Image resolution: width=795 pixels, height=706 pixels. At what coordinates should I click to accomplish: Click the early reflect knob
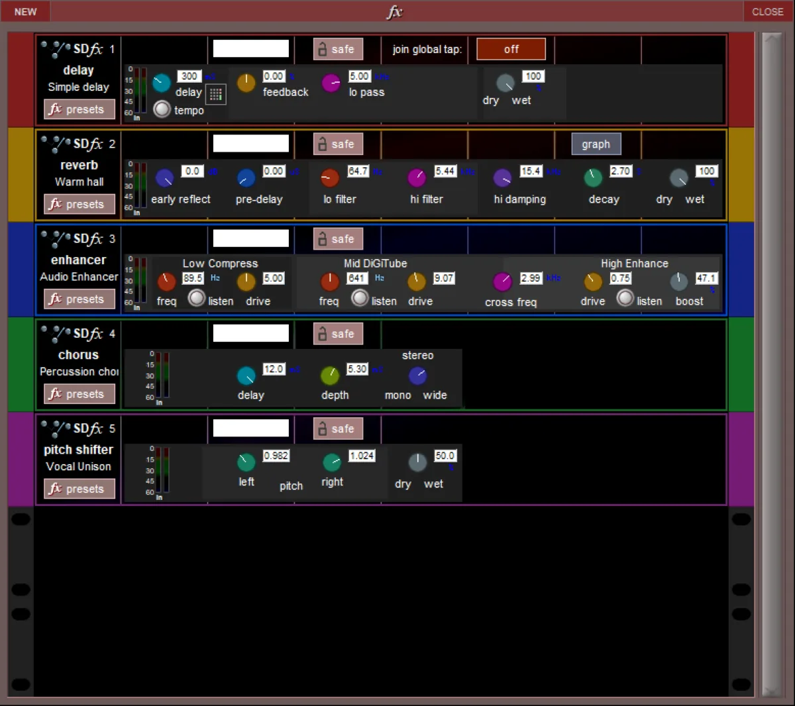[x=164, y=177]
